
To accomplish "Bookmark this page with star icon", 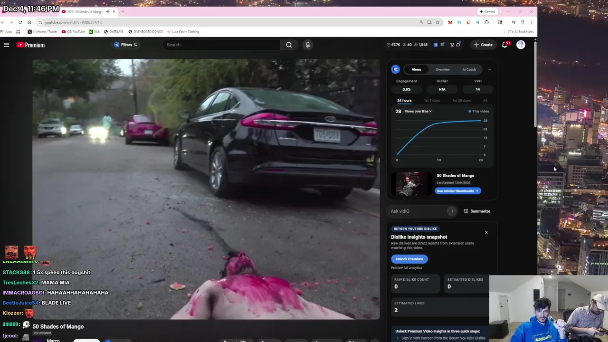I will [x=437, y=22].
